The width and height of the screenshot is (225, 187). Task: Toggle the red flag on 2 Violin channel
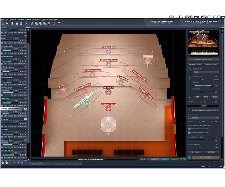pyautogui.click(x=25, y=36)
